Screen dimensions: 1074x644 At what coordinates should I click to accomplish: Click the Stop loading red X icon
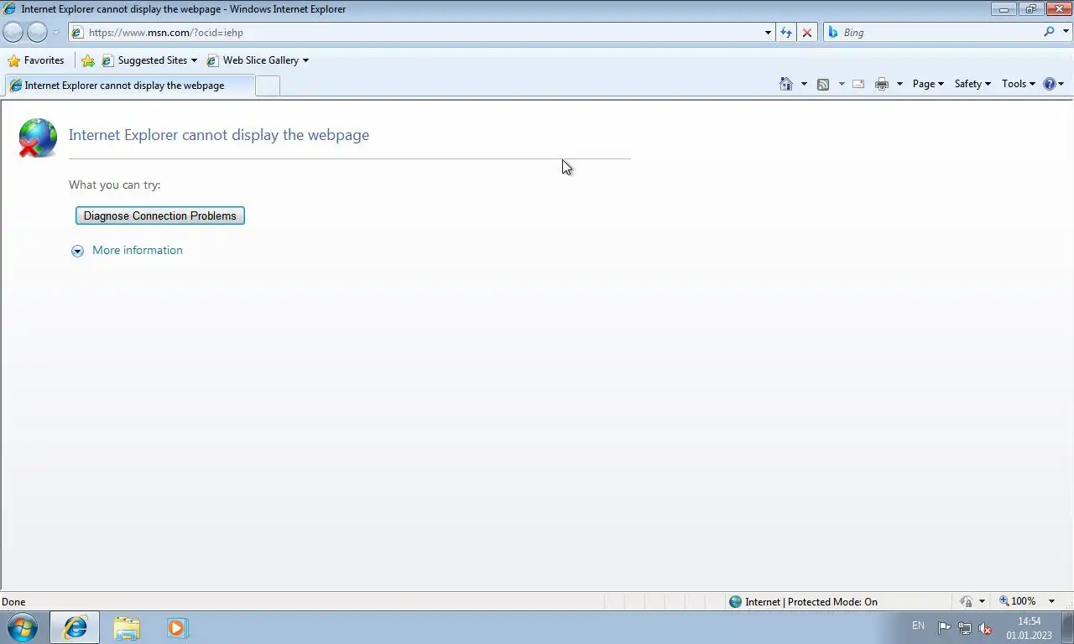coord(807,33)
